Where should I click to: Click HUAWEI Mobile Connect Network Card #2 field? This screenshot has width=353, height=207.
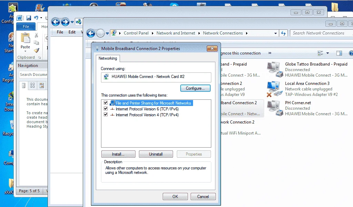click(x=156, y=77)
